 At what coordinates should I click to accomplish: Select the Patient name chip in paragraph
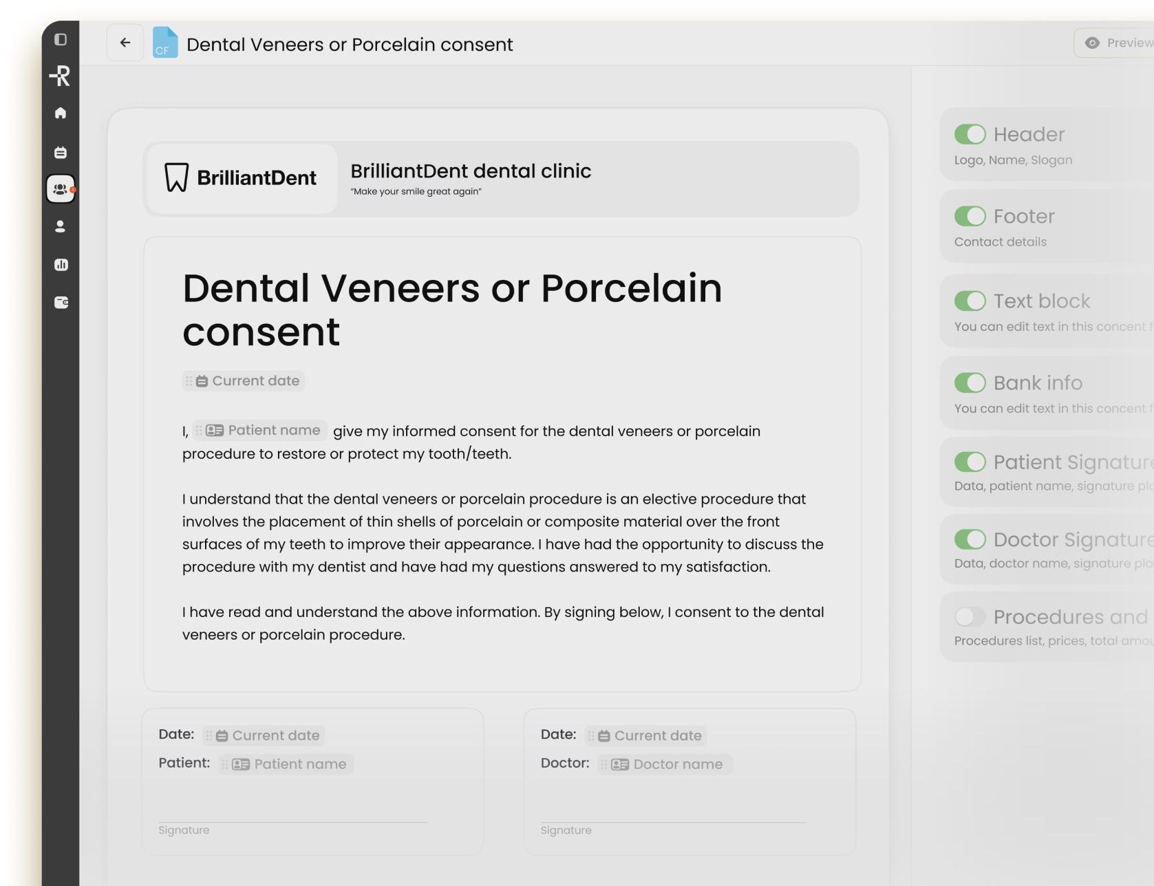tap(260, 431)
